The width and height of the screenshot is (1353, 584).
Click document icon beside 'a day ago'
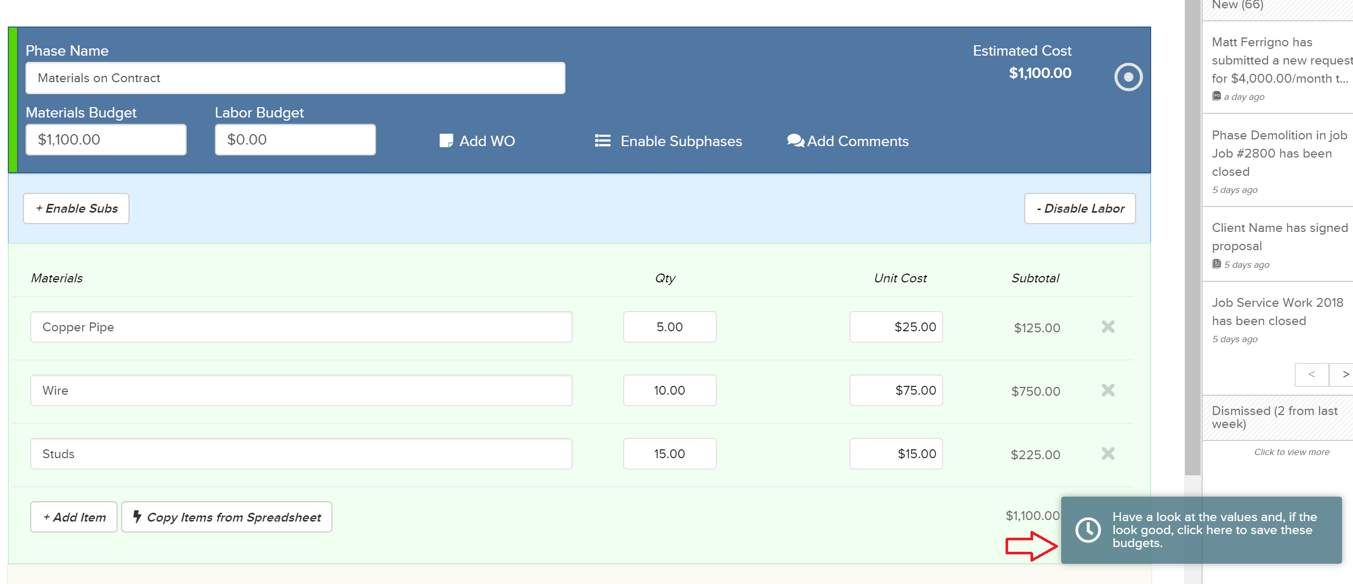[1216, 96]
